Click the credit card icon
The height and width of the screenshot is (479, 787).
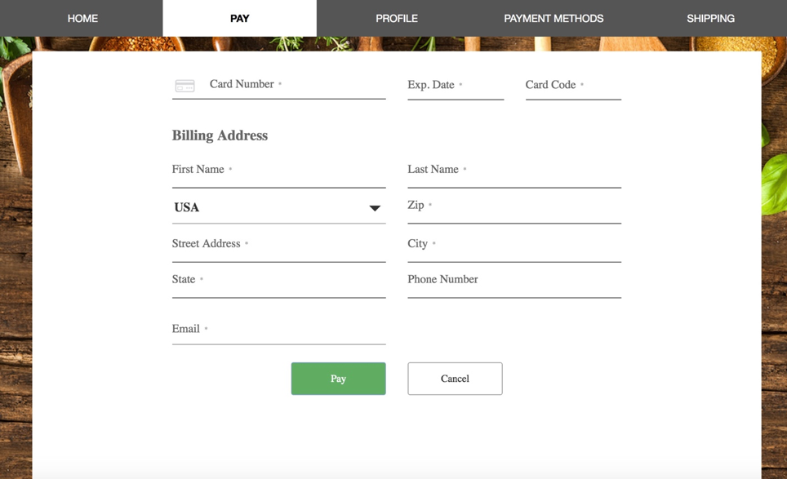(185, 86)
